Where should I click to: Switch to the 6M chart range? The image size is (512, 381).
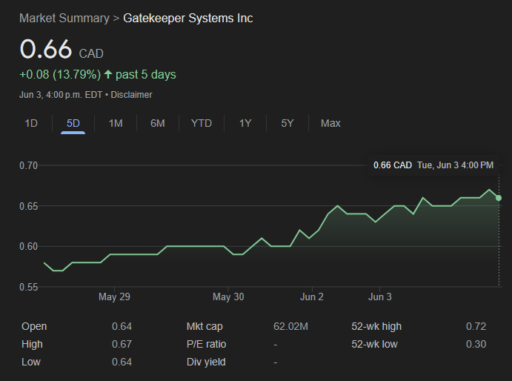(158, 123)
